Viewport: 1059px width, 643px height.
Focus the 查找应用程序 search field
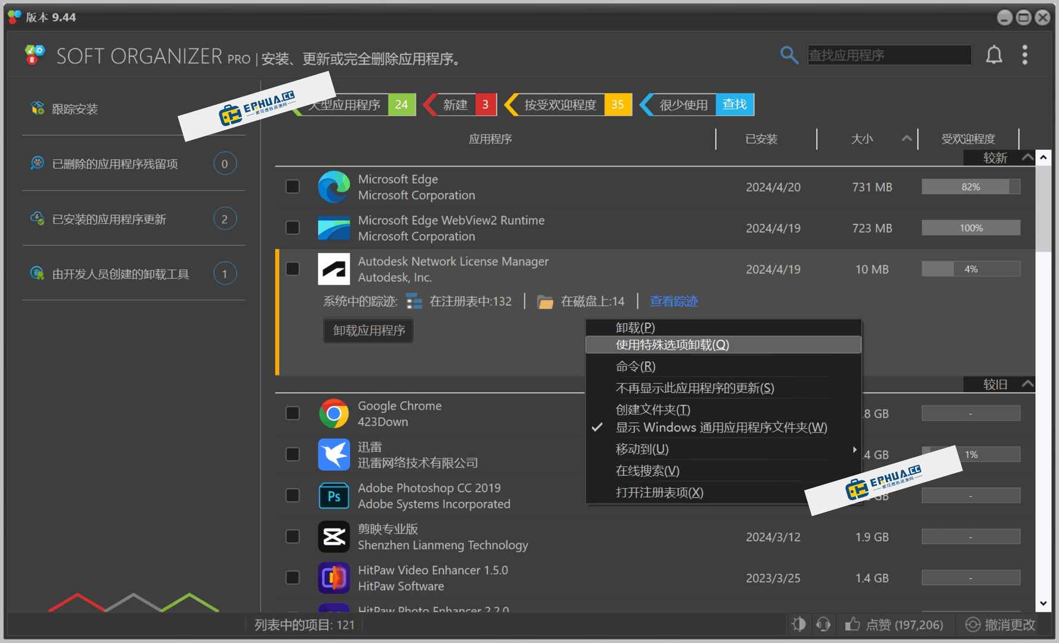point(889,55)
